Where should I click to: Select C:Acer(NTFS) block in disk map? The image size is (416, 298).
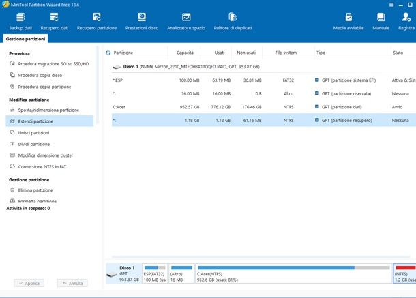tap(294, 273)
